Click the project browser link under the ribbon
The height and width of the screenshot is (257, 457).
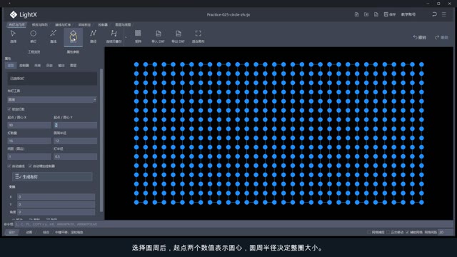click(34, 52)
